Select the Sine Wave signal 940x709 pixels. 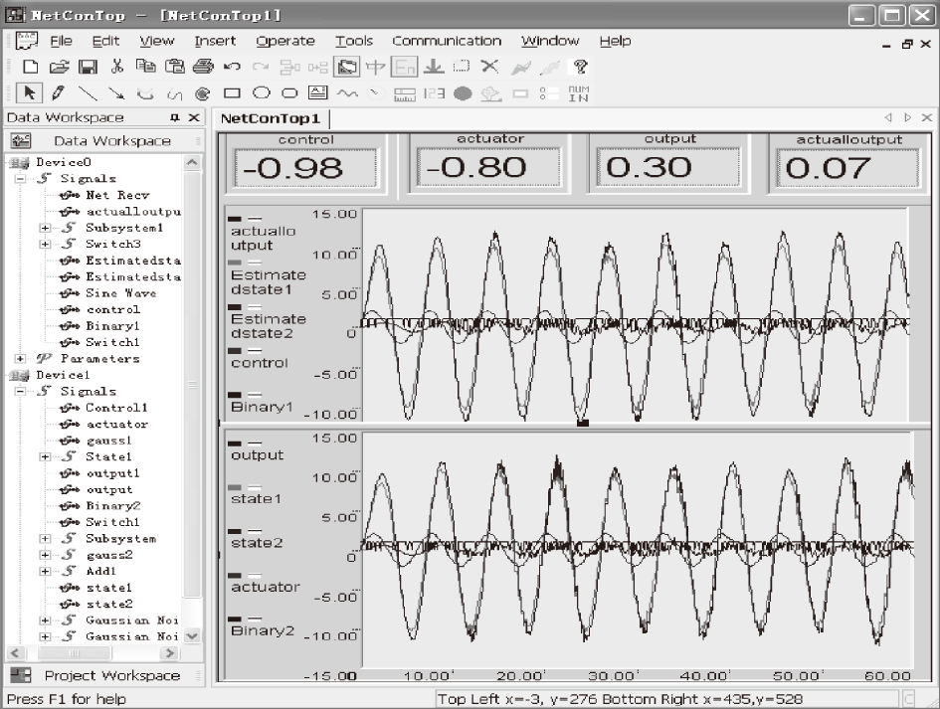[120, 293]
